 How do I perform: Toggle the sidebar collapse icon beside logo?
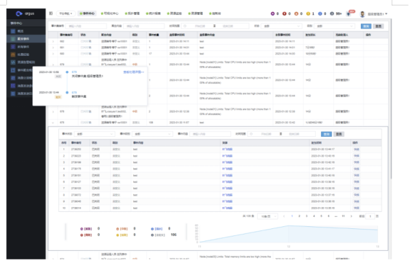point(51,14)
